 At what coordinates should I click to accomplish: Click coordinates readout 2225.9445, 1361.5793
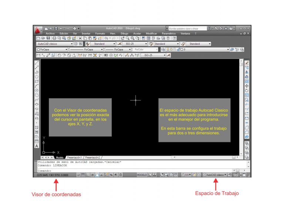tap(53, 175)
